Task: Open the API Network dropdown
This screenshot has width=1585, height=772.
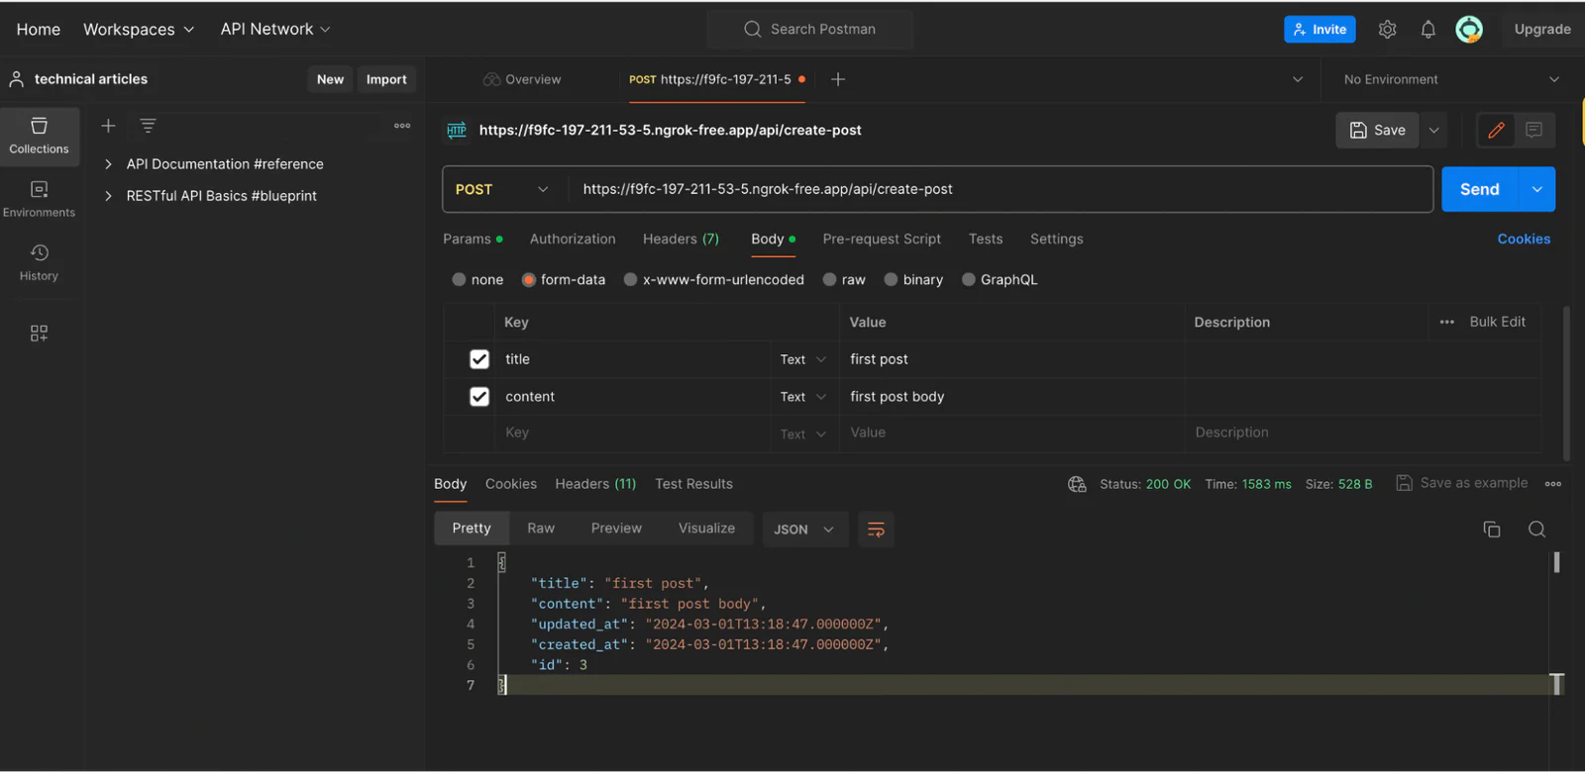Action: click(275, 30)
